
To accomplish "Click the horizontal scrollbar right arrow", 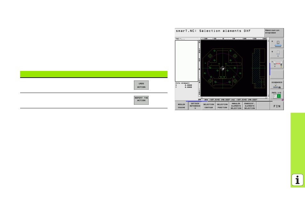I will coord(266,98).
